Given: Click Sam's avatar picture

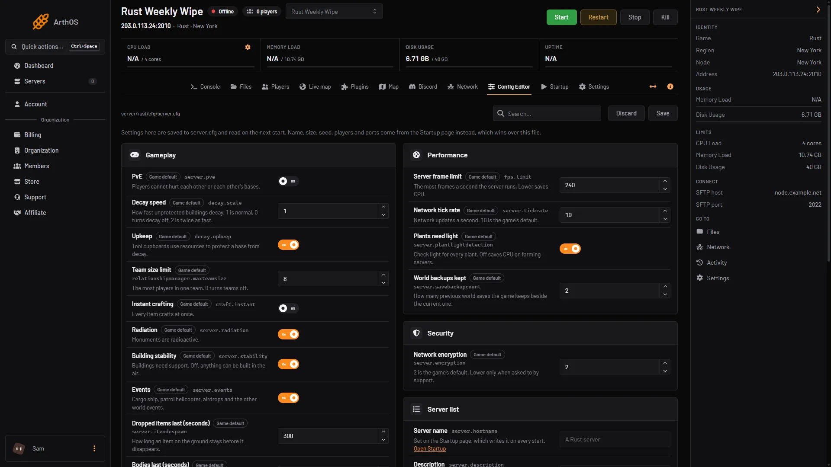Looking at the screenshot, I should [19, 448].
